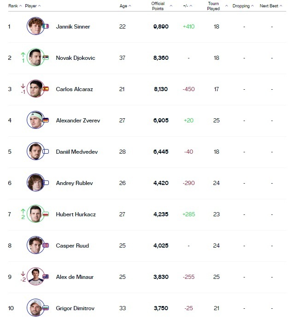Click Alexander Zverev's German flag icon
This screenshot has height=318, width=289.
pos(45,121)
